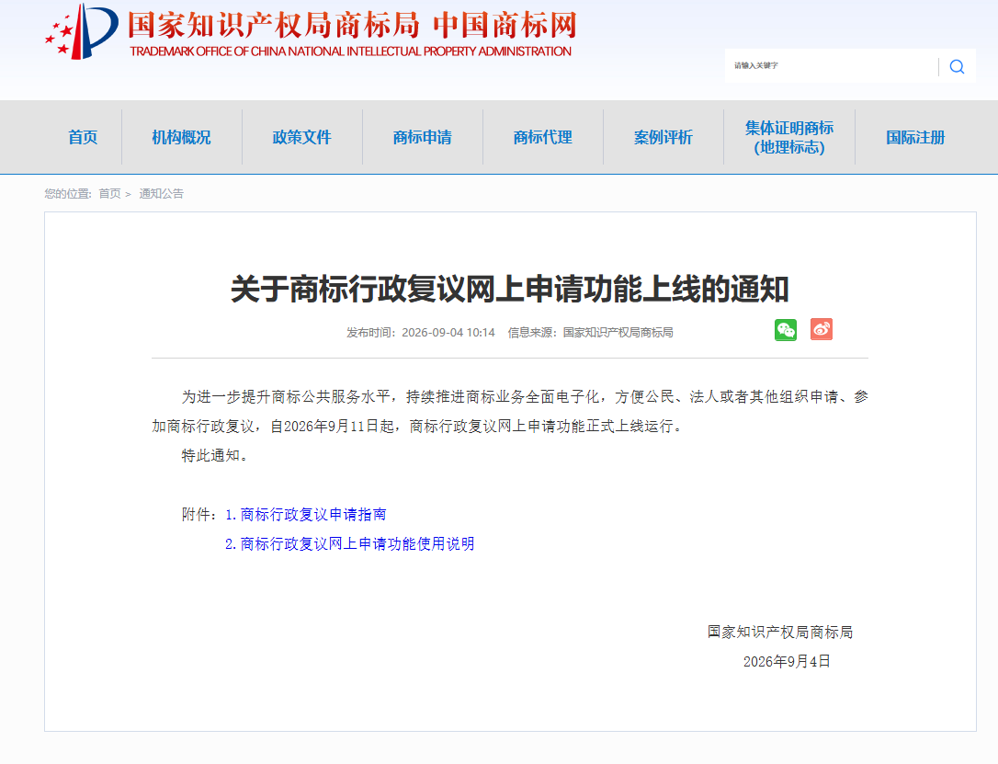Open 集体证明商标(地理标志) menu item
Screen dimensions: 998x764
[789, 137]
